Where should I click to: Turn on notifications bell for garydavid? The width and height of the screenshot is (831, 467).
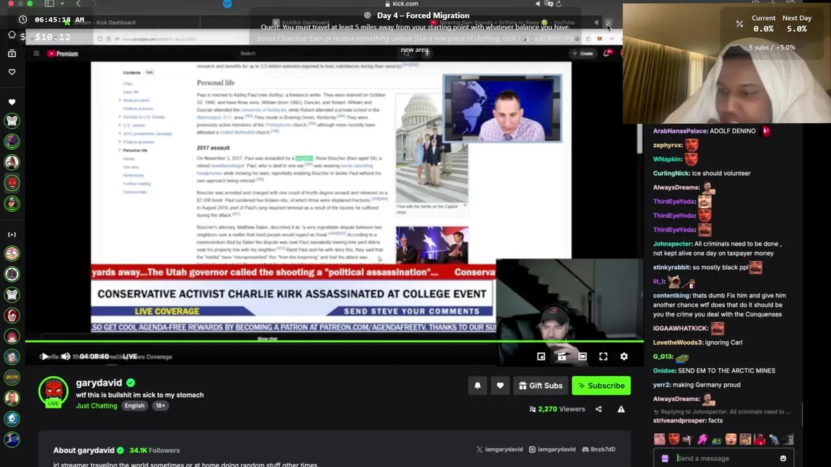(x=477, y=385)
